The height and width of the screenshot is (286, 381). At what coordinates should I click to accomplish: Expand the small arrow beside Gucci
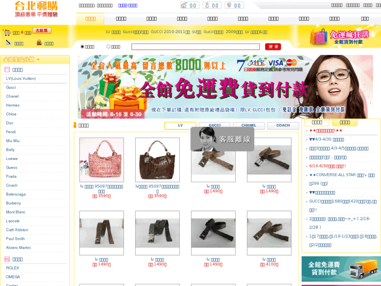tap(20, 88)
